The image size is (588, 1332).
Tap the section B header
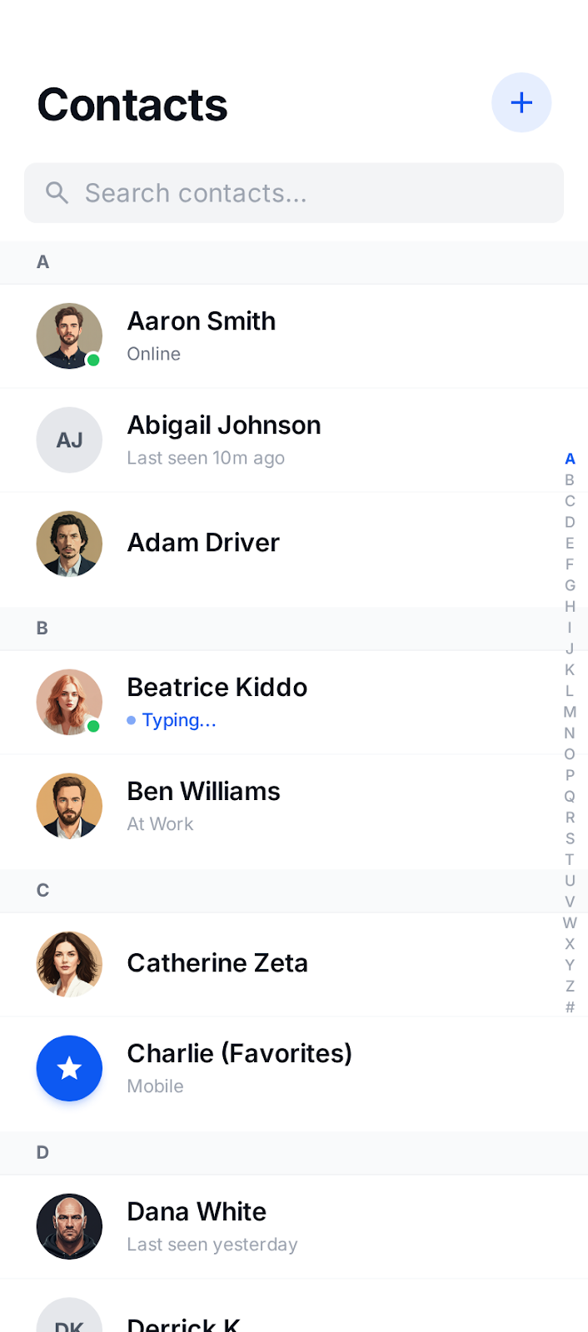(x=293, y=629)
